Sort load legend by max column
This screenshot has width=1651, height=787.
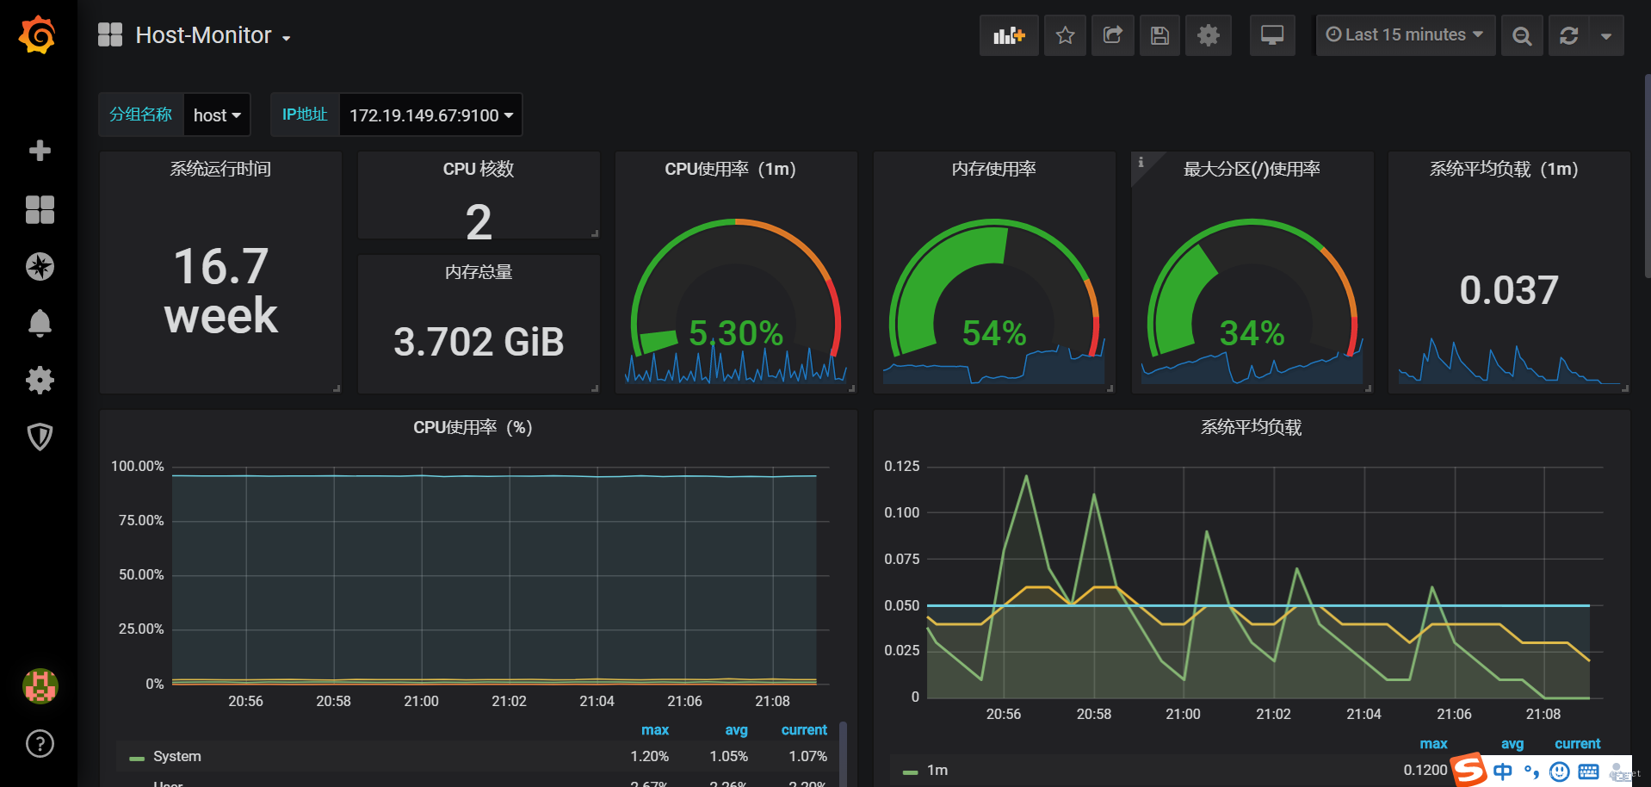pos(1433,743)
